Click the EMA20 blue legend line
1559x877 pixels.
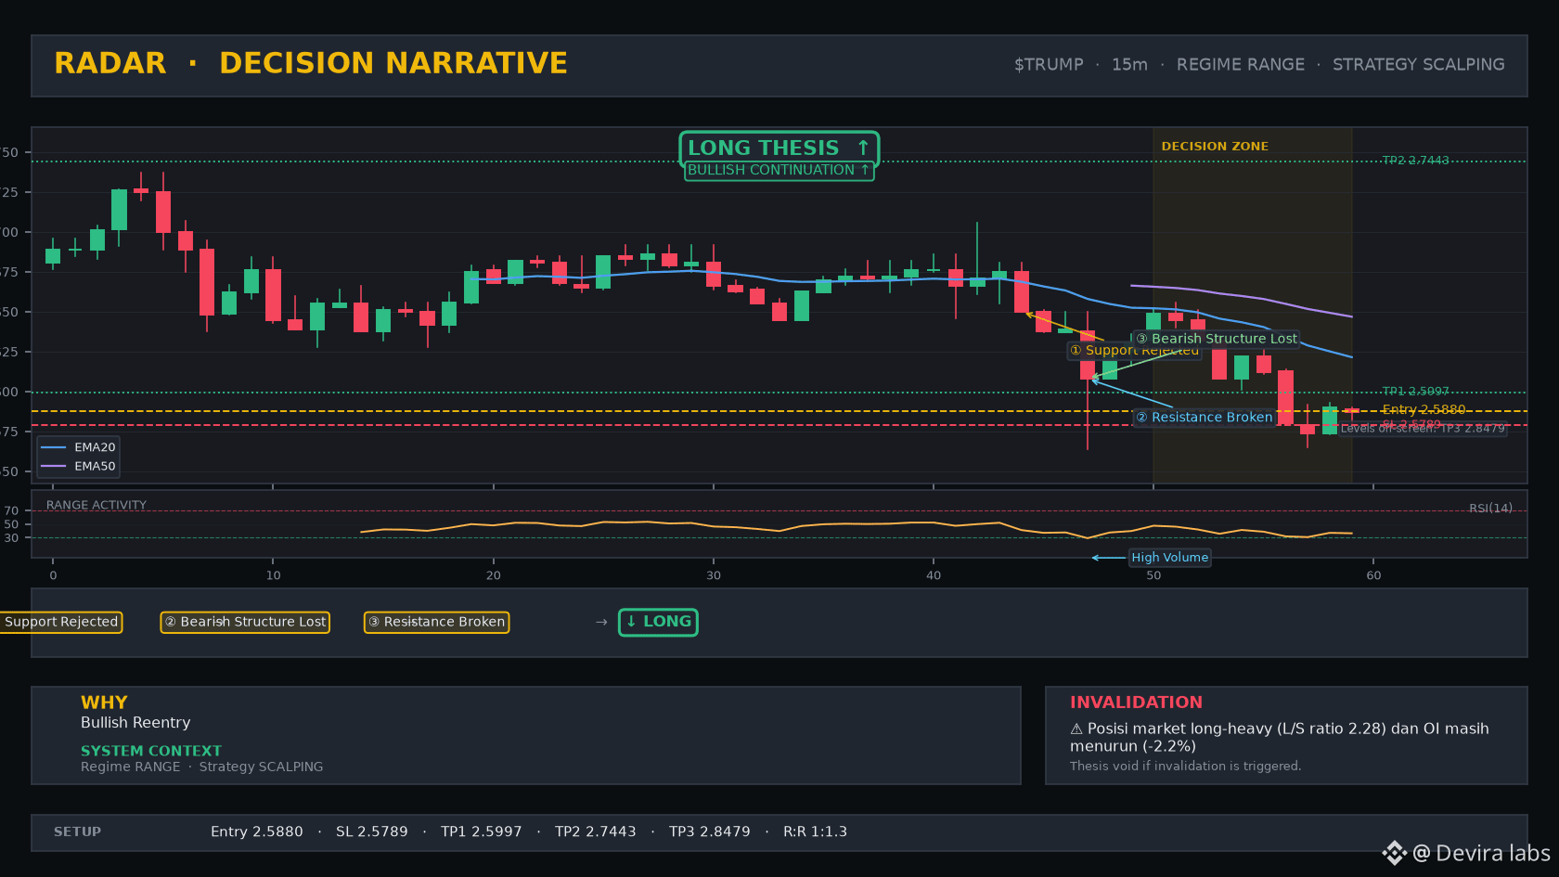point(54,447)
